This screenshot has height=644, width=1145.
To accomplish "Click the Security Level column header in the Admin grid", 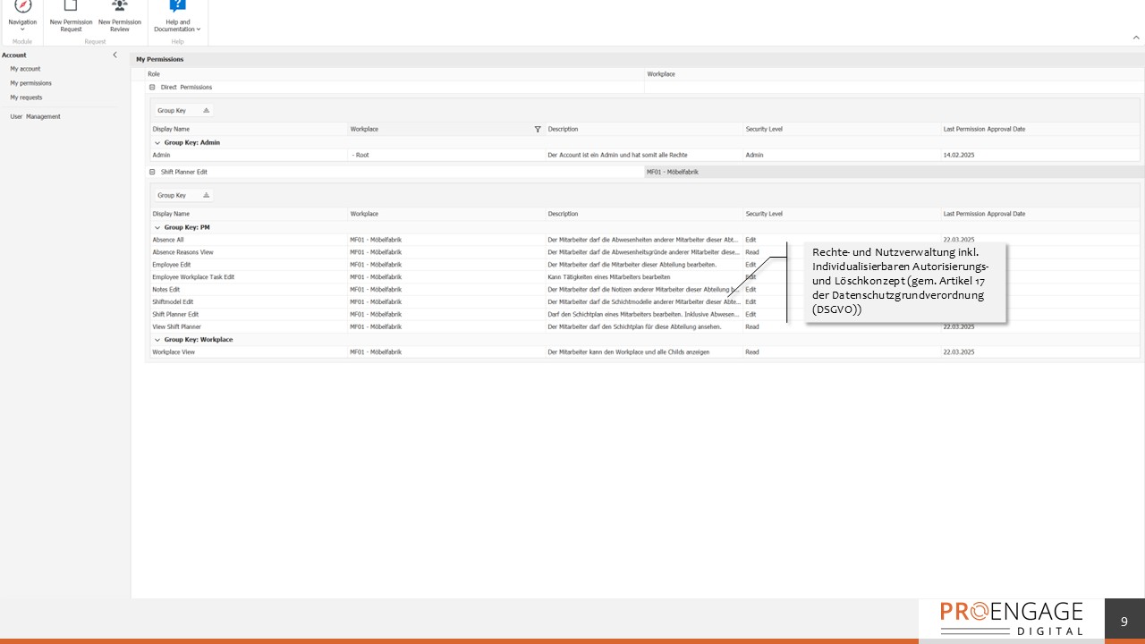I will [x=764, y=130].
